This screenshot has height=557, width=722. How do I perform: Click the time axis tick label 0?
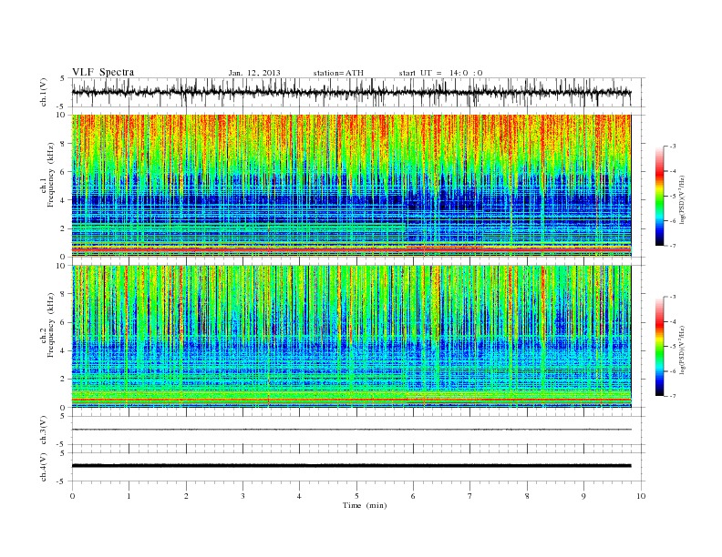72,496
